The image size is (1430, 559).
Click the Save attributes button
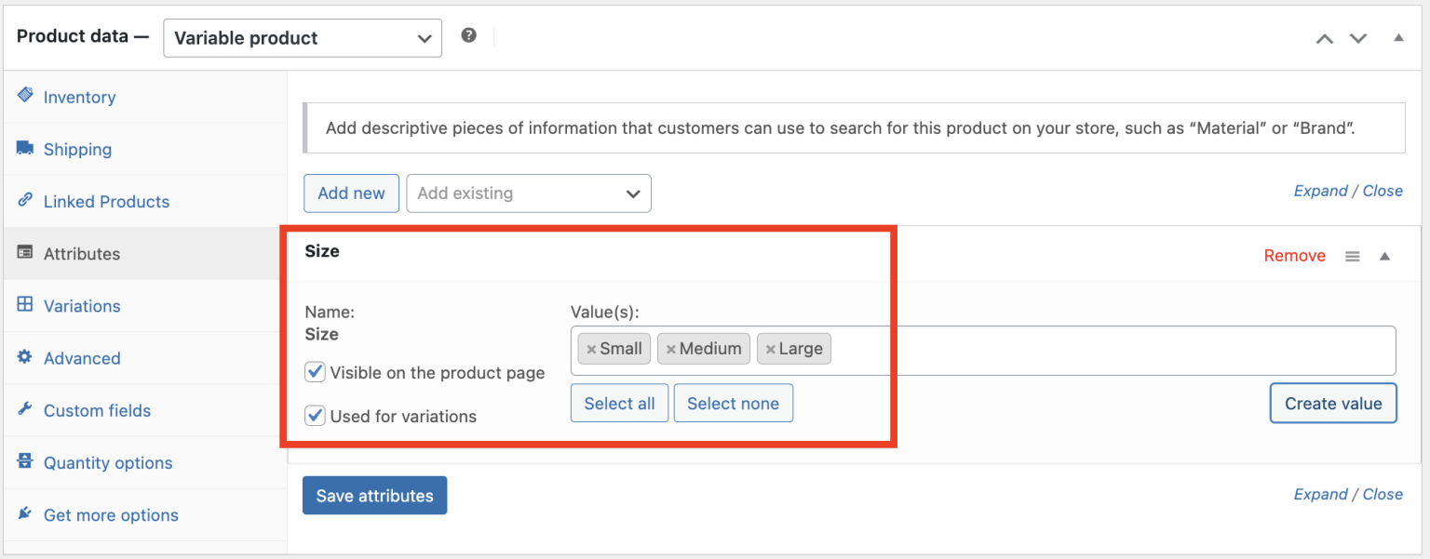coord(374,495)
